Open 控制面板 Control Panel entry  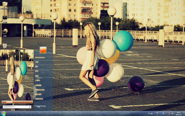38,85
